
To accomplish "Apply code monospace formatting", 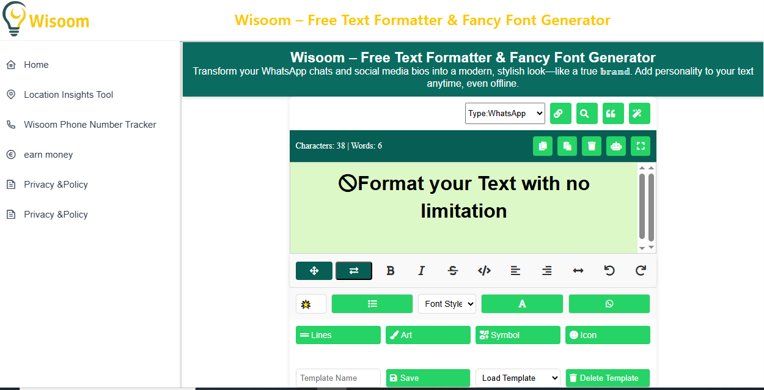I will click(x=484, y=271).
